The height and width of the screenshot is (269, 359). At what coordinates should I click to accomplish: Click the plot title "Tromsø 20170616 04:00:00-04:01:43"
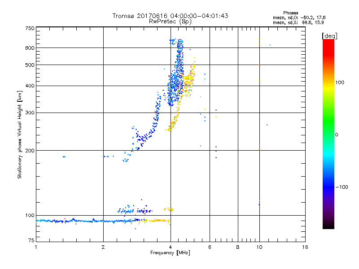170,16
